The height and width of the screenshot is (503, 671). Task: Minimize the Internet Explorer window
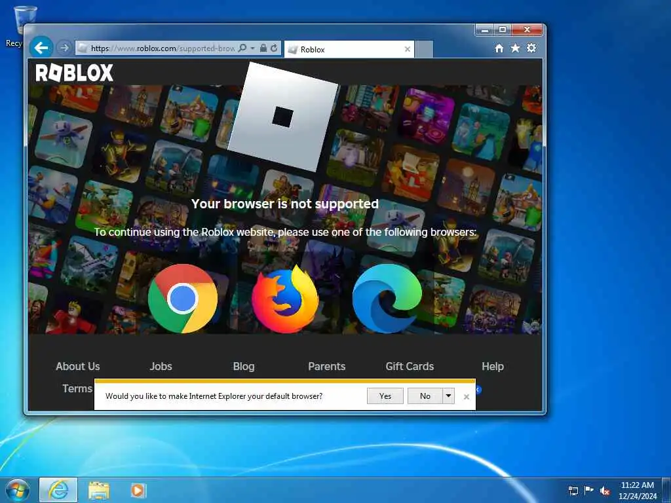point(485,30)
